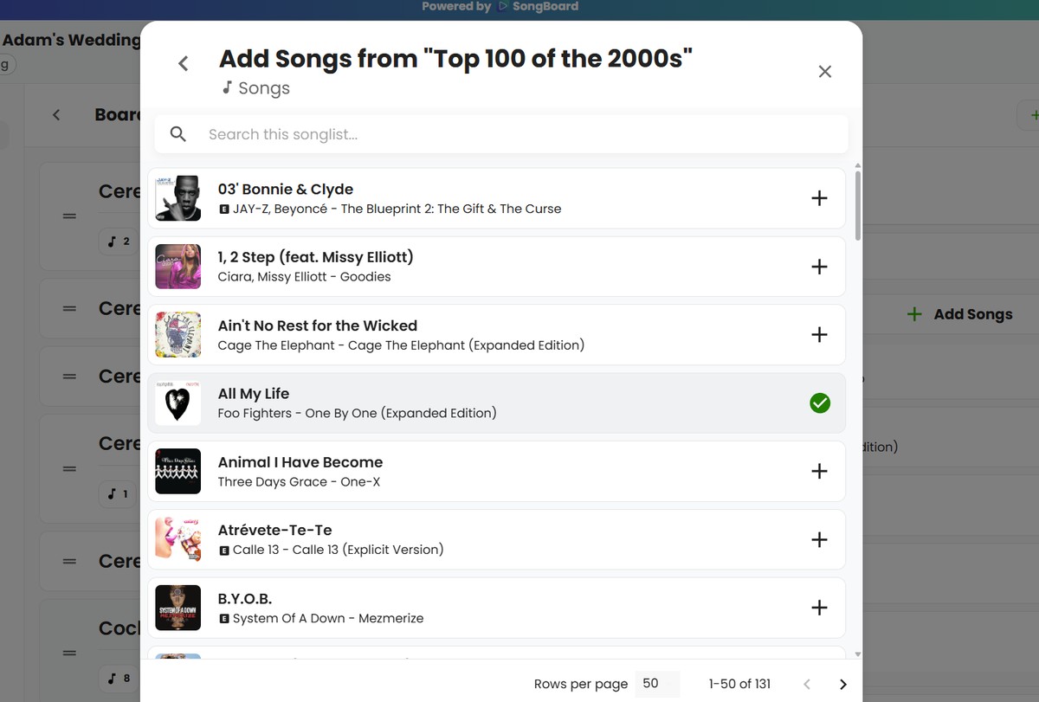Add 03' Bonnie & Clyde with plus icon
This screenshot has width=1039, height=702.
(x=819, y=198)
